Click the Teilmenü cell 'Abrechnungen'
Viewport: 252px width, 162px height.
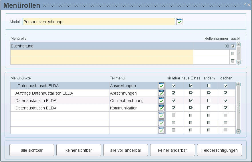134,93
